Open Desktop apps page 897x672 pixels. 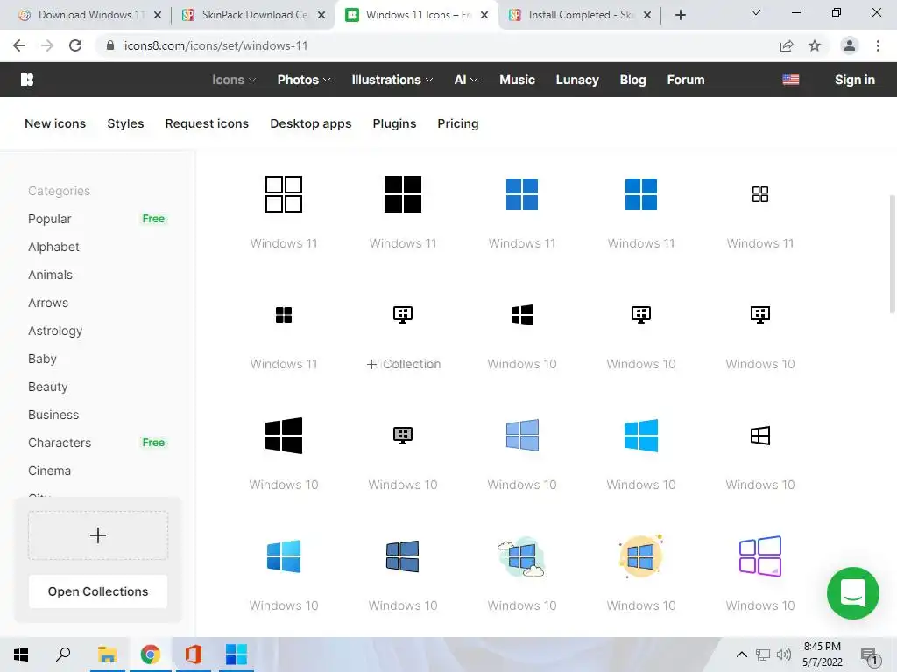[311, 123]
